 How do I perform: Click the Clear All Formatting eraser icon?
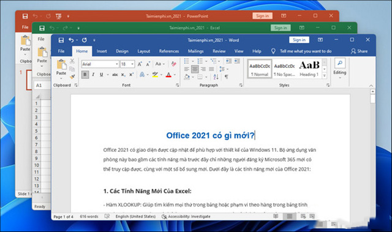coord(174,64)
